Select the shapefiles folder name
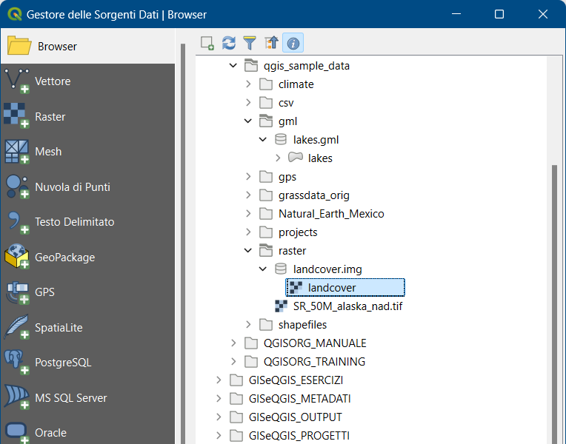566x444 pixels. coord(302,325)
